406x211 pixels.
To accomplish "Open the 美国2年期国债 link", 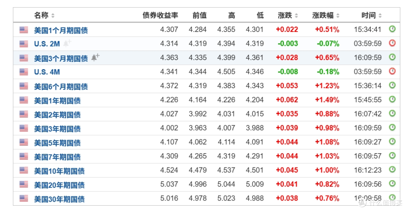I will click(x=57, y=115).
